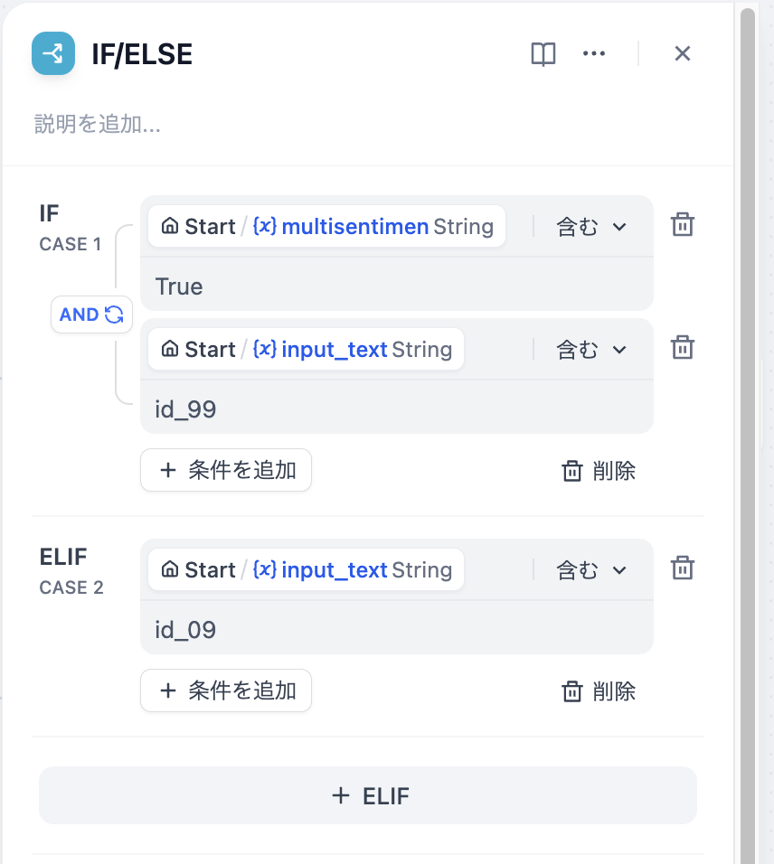774x864 pixels.
Task: Add a new ELIF branch
Action: pyautogui.click(x=368, y=795)
